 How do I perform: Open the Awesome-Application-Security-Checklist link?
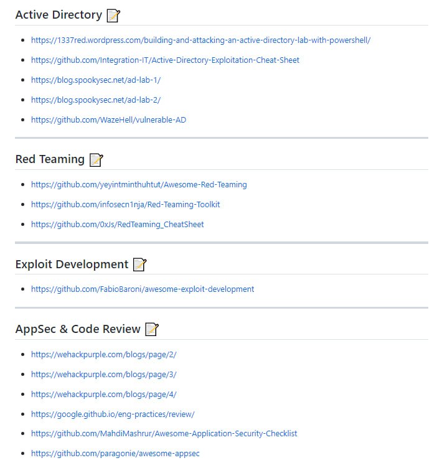164,434
